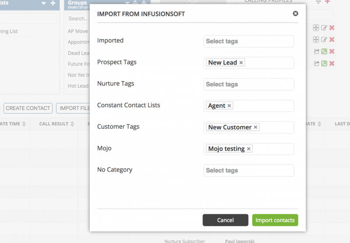The width and height of the screenshot is (350, 243).
Task: Delete the first calling profile row
Action: (x=332, y=27)
